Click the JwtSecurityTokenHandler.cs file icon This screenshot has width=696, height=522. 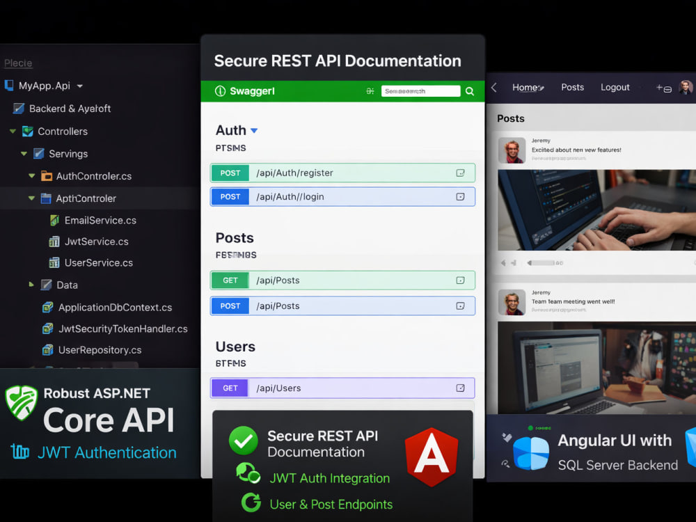click(x=47, y=329)
